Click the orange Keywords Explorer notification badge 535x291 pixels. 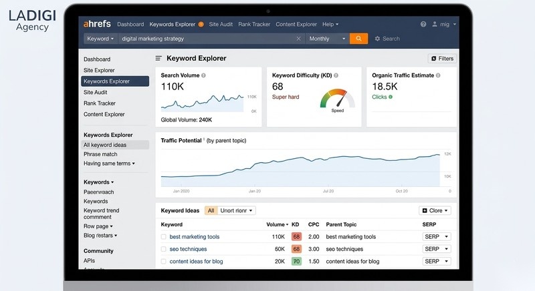(x=201, y=25)
